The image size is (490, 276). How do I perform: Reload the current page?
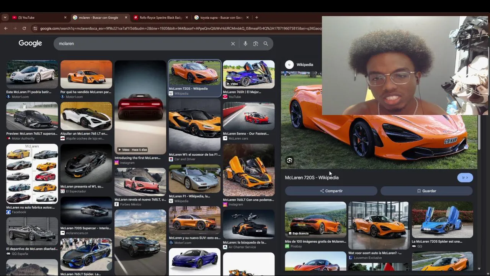(x=24, y=28)
